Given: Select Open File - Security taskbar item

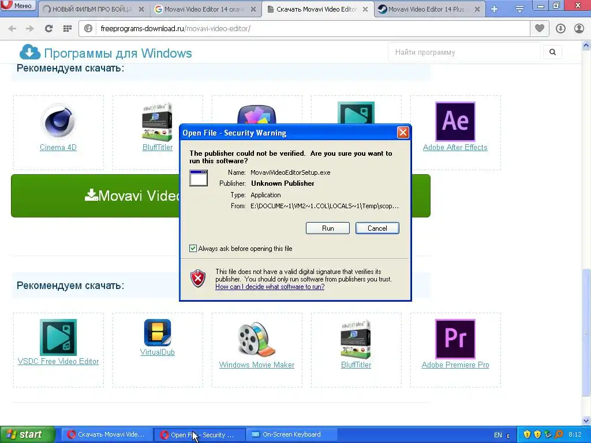Looking at the screenshot, I should click(x=199, y=435).
